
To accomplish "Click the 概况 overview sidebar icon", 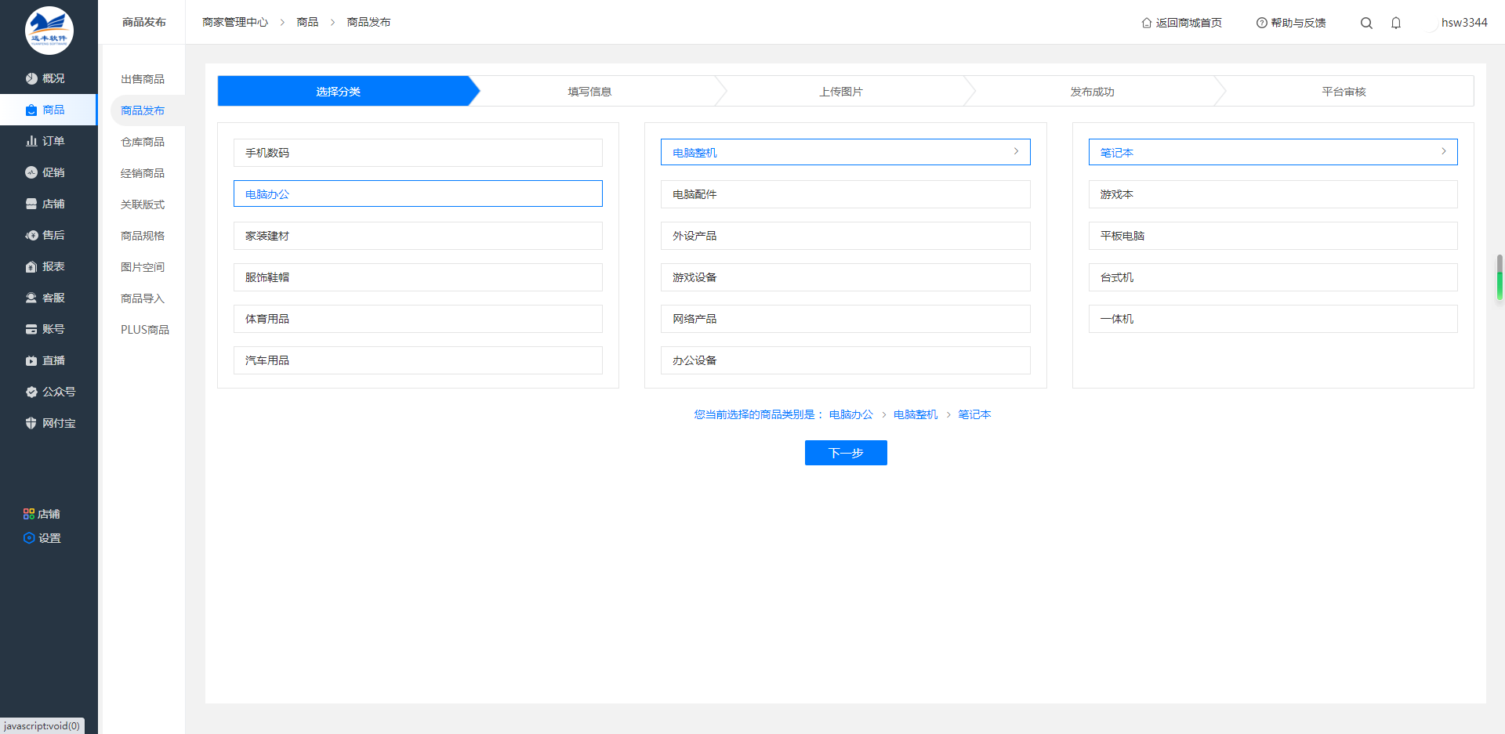I will (x=31, y=78).
